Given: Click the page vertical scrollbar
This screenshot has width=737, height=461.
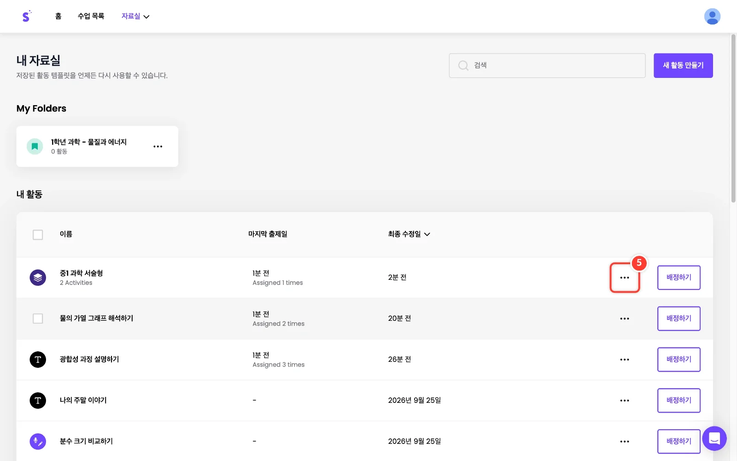Looking at the screenshot, I should tap(733, 118).
